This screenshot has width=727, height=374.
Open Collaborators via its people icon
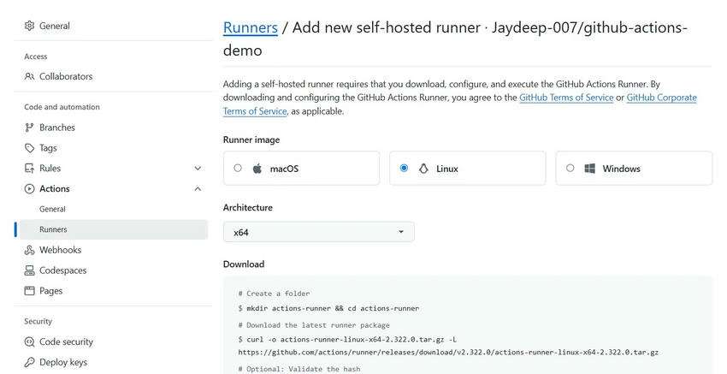point(29,76)
